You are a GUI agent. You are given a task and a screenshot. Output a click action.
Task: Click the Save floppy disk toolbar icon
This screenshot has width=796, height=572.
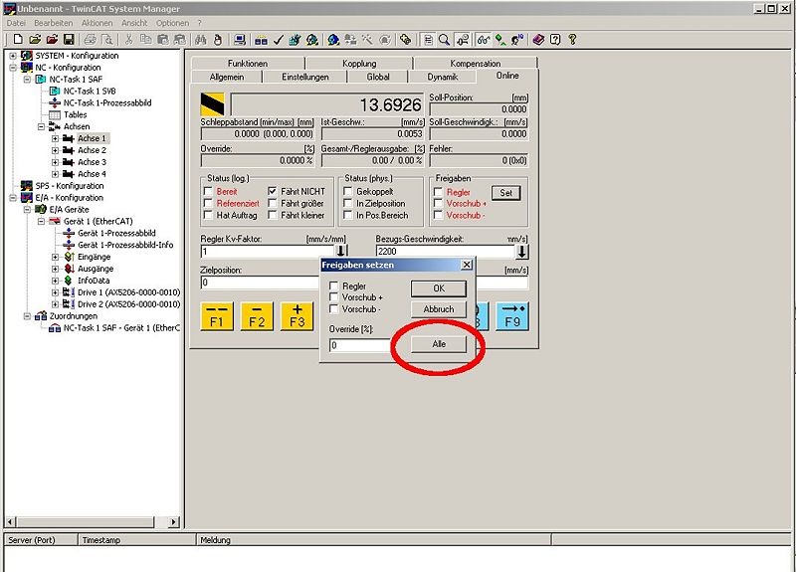tap(69, 39)
